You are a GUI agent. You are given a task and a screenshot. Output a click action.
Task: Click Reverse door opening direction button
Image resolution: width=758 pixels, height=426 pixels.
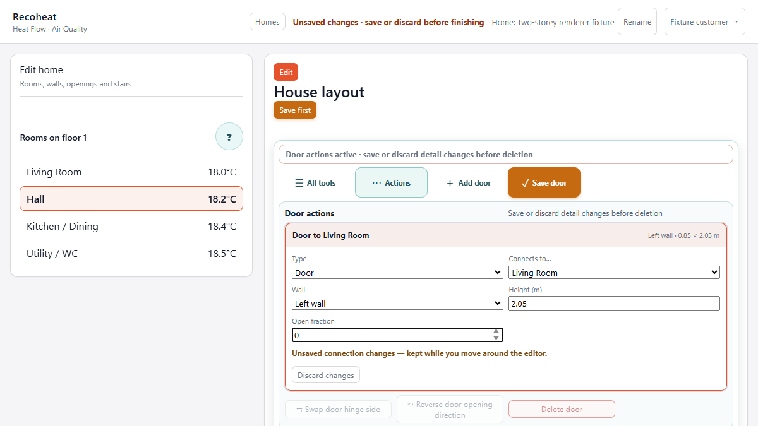point(450,410)
